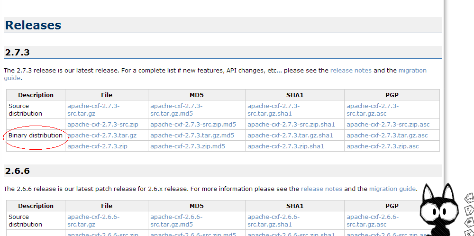
Task: Click Description header in 2.6.6 table
Action: coord(36,206)
